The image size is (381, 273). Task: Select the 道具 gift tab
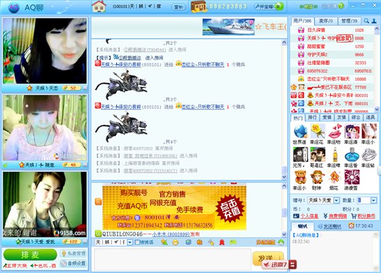pyautogui.click(x=370, y=118)
